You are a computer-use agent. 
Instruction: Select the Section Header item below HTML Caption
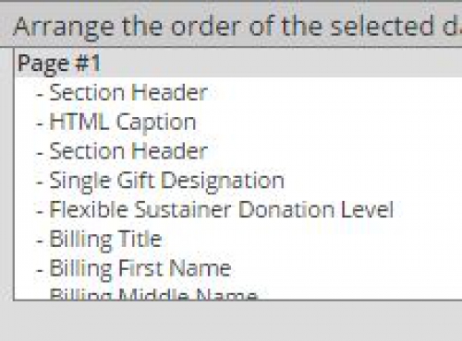[238, 151]
